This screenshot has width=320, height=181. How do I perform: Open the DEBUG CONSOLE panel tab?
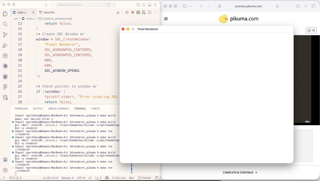tap(59, 109)
